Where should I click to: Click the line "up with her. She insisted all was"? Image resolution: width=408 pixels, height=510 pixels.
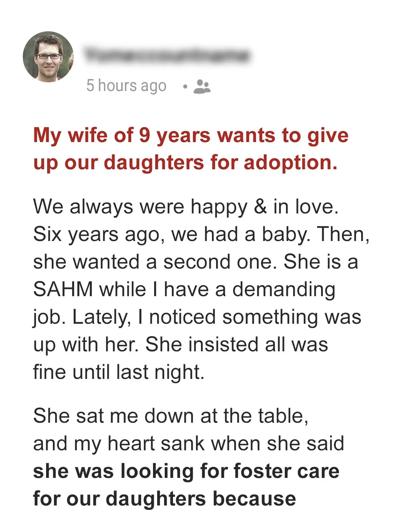tap(181, 345)
